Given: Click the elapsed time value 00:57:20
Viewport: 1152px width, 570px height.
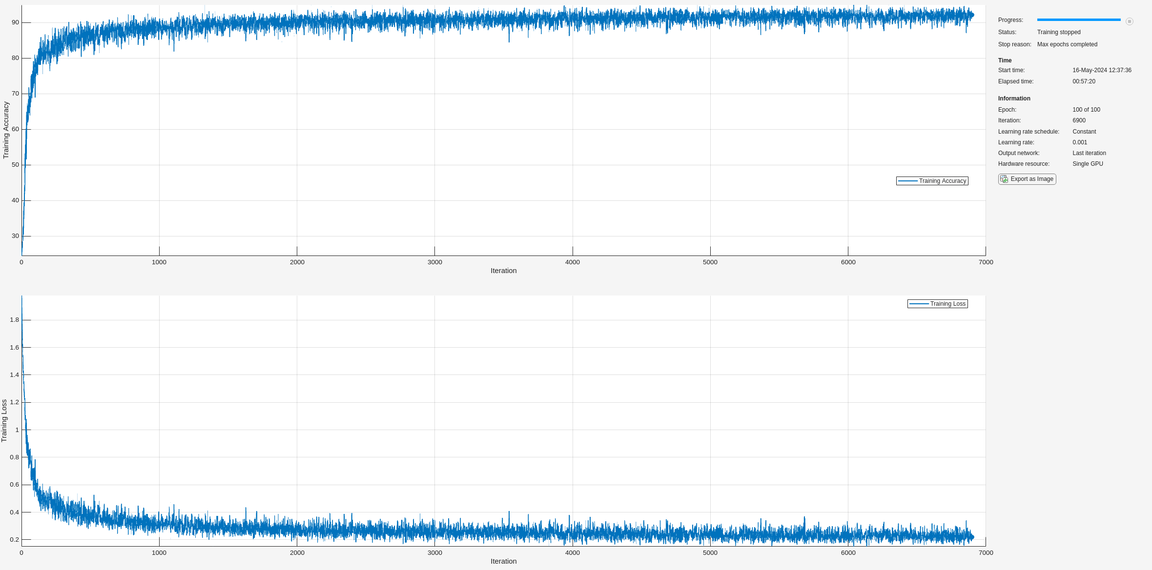Looking at the screenshot, I should click(1084, 81).
